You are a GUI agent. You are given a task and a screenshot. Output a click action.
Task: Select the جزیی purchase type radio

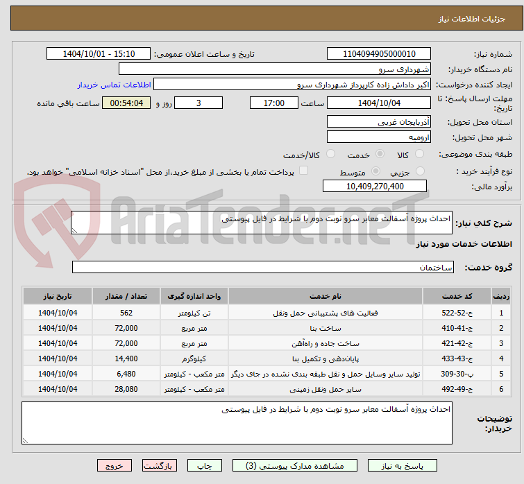point(420,171)
